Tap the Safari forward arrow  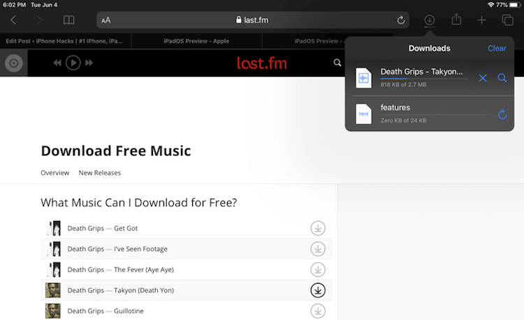39,20
